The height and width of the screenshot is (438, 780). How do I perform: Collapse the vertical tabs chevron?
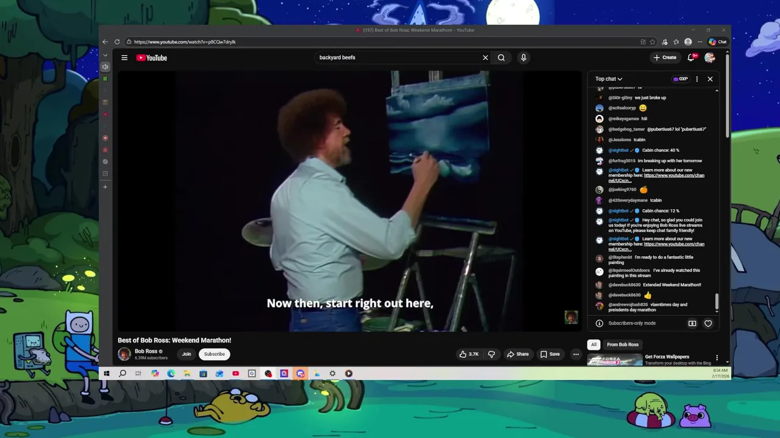[105, 55]
